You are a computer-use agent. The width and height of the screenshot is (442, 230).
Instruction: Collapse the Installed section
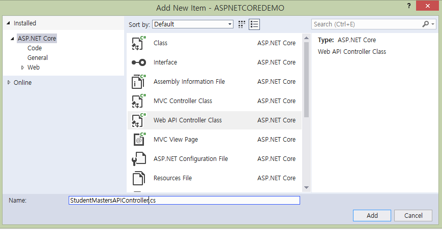coord(8,23)
